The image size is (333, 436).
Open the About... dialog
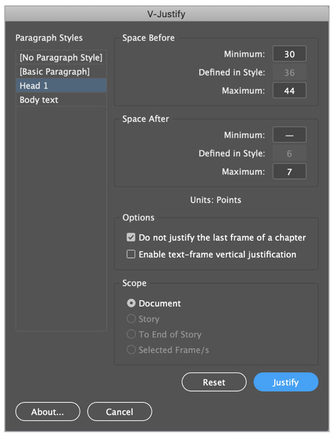click(x=48, y=412)
